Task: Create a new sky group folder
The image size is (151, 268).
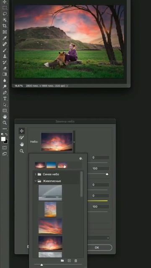Action: point(62,260)
